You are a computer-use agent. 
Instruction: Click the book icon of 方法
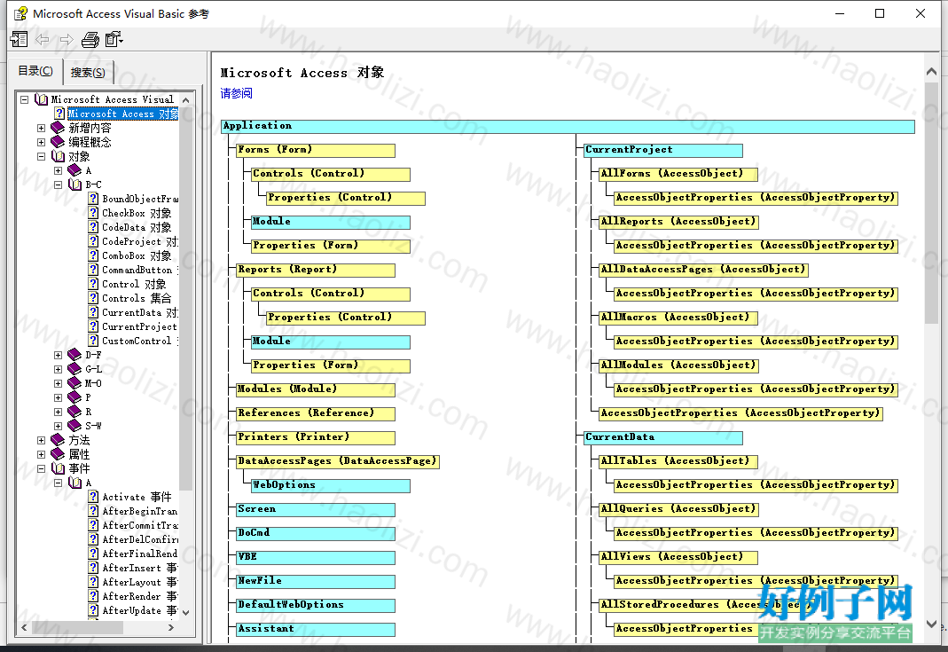click(x=58, y=440)
